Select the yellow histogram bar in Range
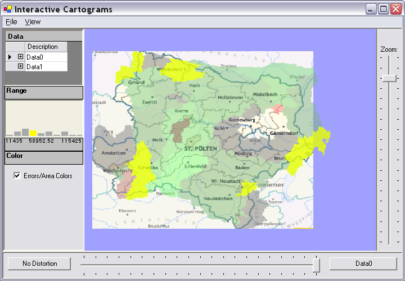The width and height of the screenshot is (405, 281). pos(33,133)
